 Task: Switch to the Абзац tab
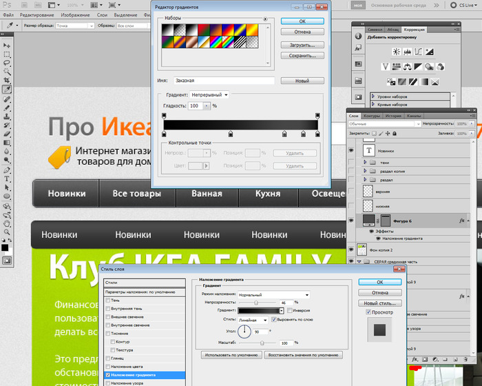[x=392, y=30]
